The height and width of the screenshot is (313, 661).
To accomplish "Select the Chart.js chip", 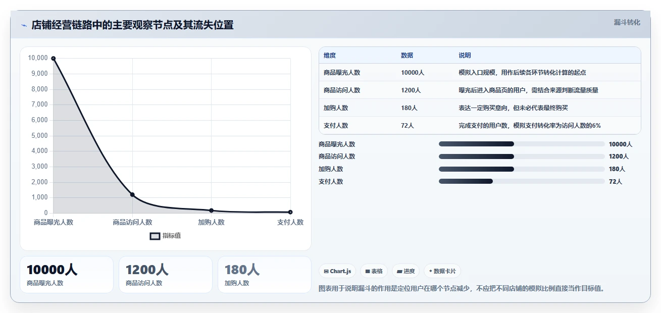I will pyautogui.click(x=337, y=271).
